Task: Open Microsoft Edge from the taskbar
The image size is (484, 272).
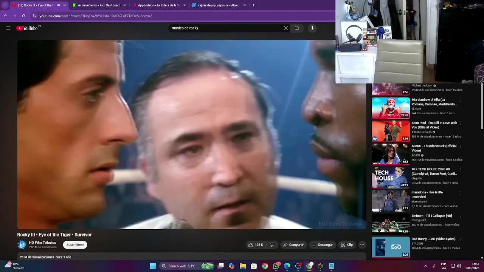Action: [287, 266]
